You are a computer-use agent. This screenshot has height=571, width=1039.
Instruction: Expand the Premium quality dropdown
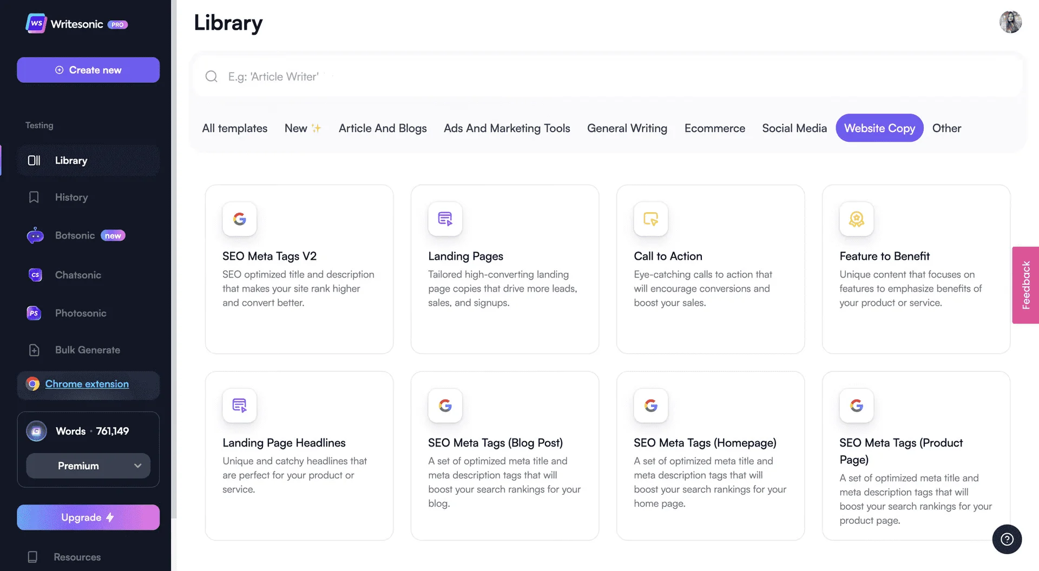tap(88, 466)
